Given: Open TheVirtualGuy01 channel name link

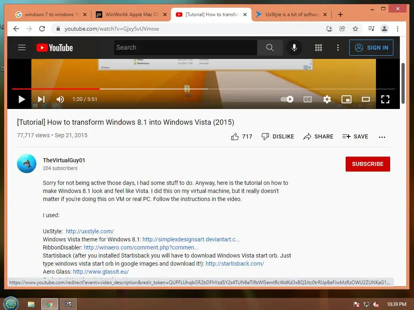Looking at the screenshot, I should 64,160.
